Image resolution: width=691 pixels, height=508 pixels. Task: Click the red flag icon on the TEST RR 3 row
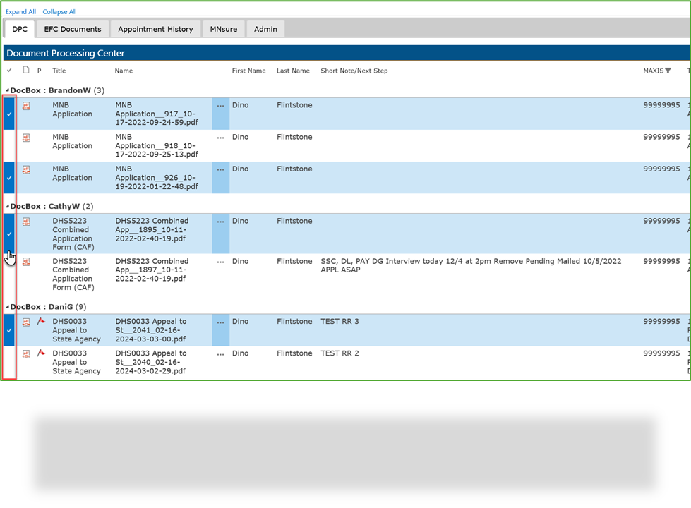41,322
